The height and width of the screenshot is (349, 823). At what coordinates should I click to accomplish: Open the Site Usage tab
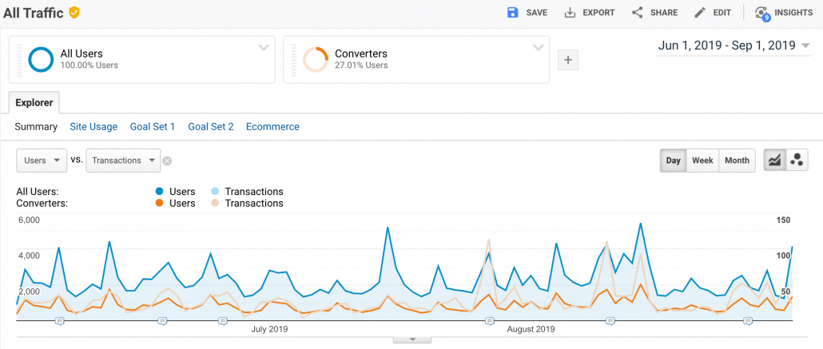(93, 126)
